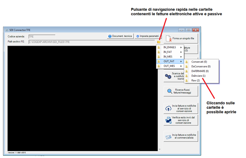Open the IN_MES menu entry
Viewport: 246px width, 158px height.
pos(170,56)
